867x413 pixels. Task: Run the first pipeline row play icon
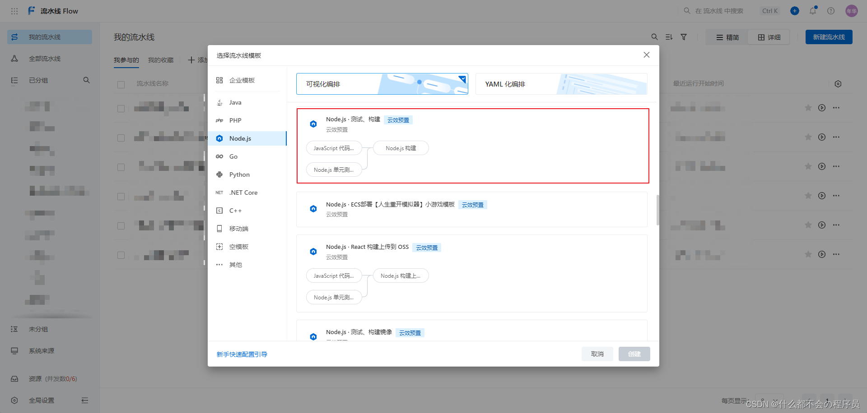[822, 108]
